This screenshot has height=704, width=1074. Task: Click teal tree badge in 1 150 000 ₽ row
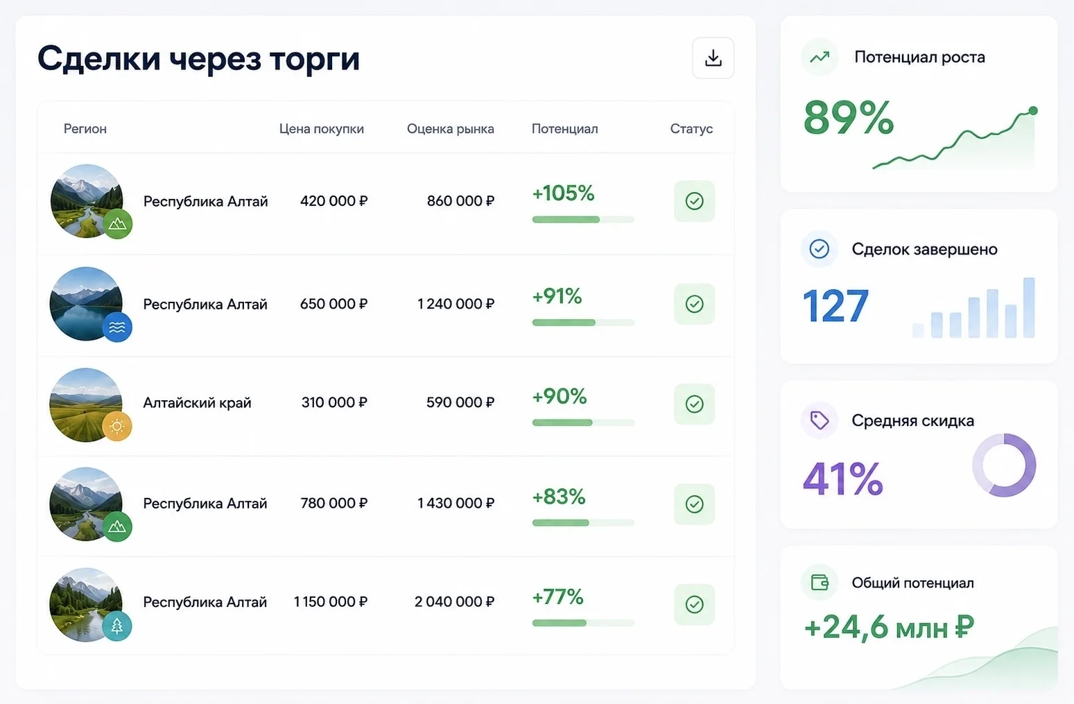pyautogui.click(x=117, y=626)
